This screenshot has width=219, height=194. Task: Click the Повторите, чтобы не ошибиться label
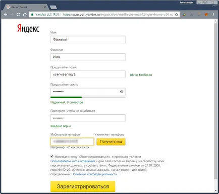(x=73, y=111)
